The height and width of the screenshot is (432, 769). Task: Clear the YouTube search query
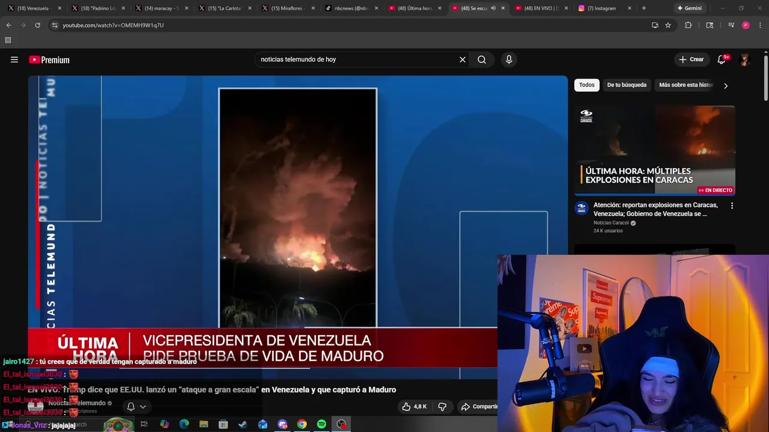pos(463,59)
